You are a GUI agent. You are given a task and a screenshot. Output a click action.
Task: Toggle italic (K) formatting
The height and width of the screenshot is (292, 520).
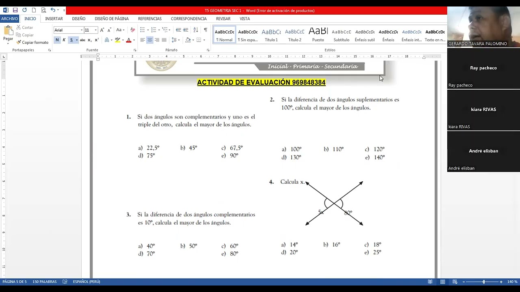point(64,40)
